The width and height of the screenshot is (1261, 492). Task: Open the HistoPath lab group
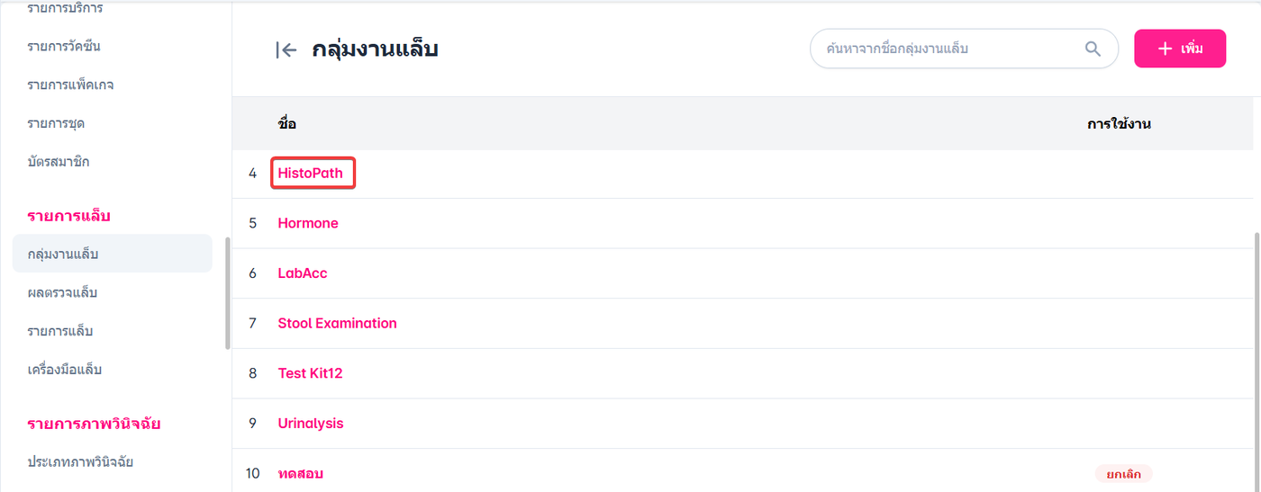(x=311, y=173)
